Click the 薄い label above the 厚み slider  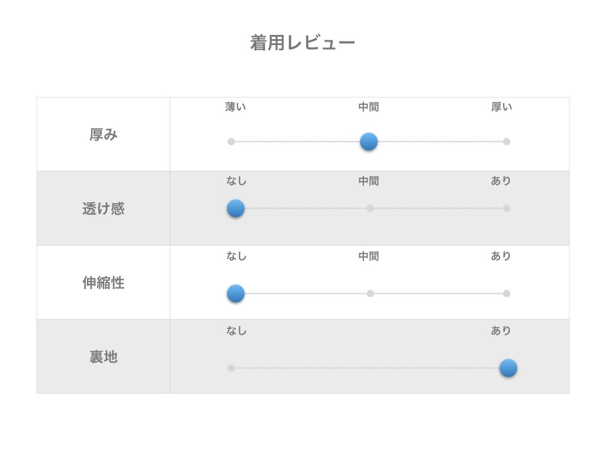[236, 107]
